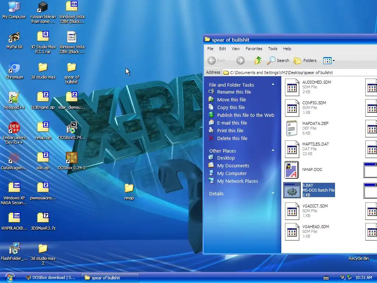The image size is (377, 283).
Task: Click the Start orb on taskbar
Action: pos(10,277)
